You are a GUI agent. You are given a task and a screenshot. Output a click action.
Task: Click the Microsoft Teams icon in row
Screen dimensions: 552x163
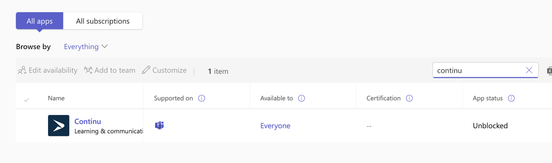(159, 125)
